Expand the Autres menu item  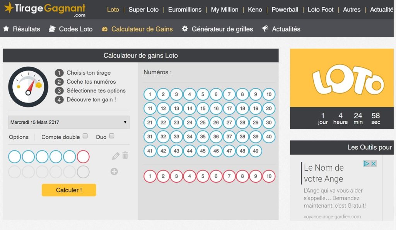pos(352,10)
